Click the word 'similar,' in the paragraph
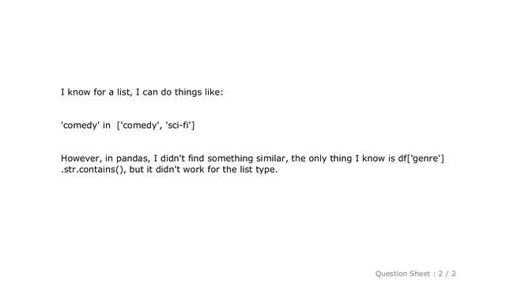Image resolution: width=506 pixels, height=284 pixels. pyautogui.click(x=272, y=159)
